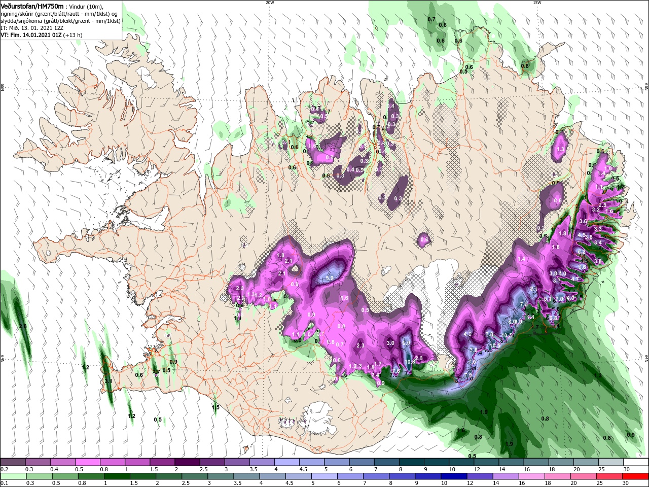Pick the lightest green 0.1–0.3 rain swatch
Image resolution: width=649 pixels, height=487 pixels.
13,476
